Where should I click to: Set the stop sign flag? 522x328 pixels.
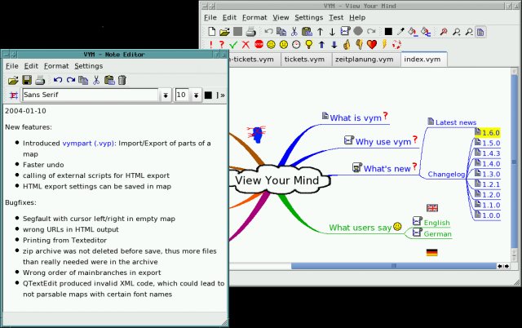point(259,44)
